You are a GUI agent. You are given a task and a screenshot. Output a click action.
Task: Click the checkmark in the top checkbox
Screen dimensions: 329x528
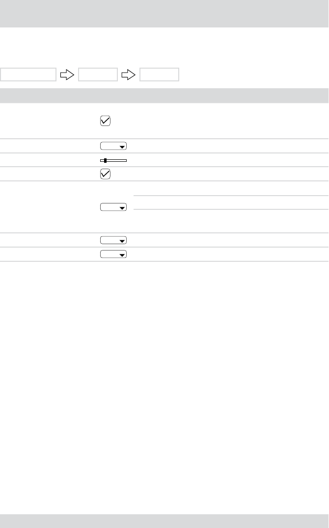pyautogui.click(x=105, y=121)
